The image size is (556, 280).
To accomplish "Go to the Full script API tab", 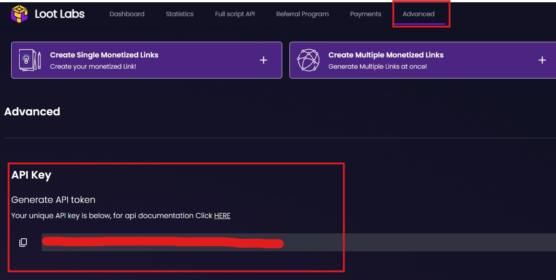I will 235,14.
